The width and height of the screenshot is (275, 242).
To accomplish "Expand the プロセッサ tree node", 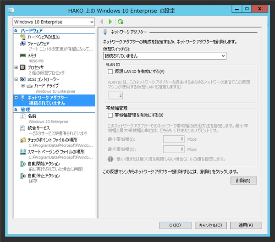I will 16,67.
